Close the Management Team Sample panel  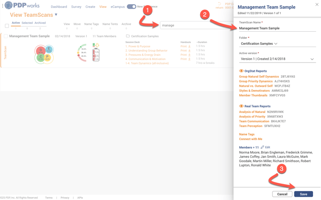[x=317, y=5]
